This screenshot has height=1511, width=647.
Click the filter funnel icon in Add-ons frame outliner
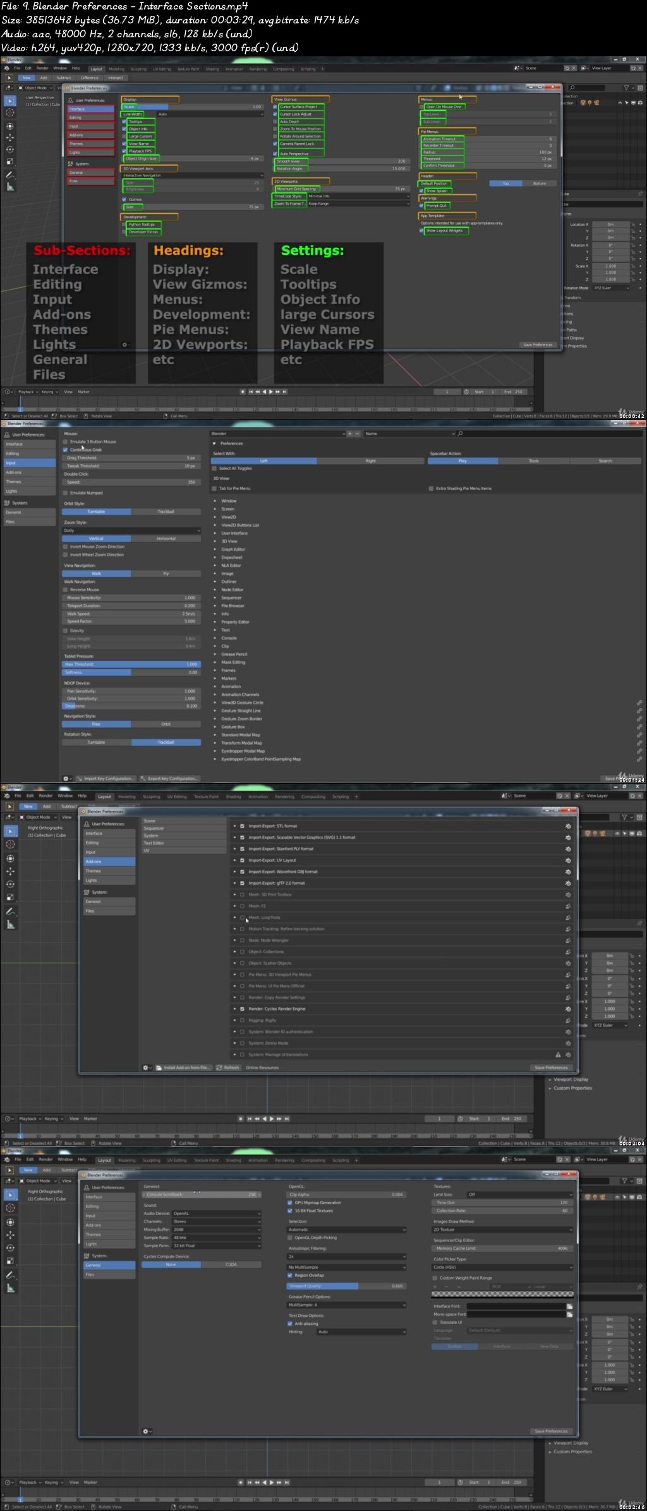(x=624, y=817)
